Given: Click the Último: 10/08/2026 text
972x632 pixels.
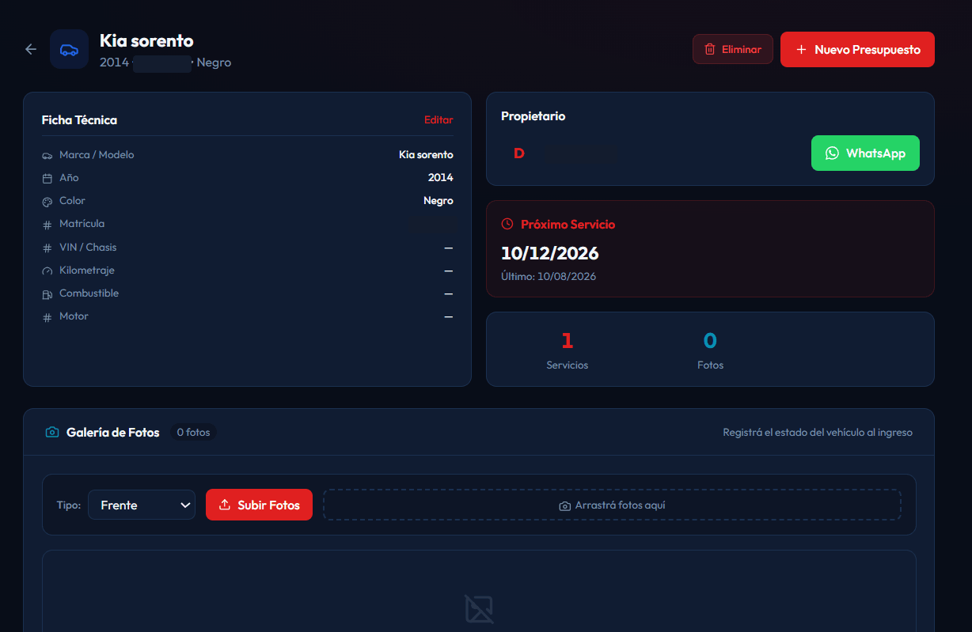Looking at the screenshot, I should (x=549, y=277).
